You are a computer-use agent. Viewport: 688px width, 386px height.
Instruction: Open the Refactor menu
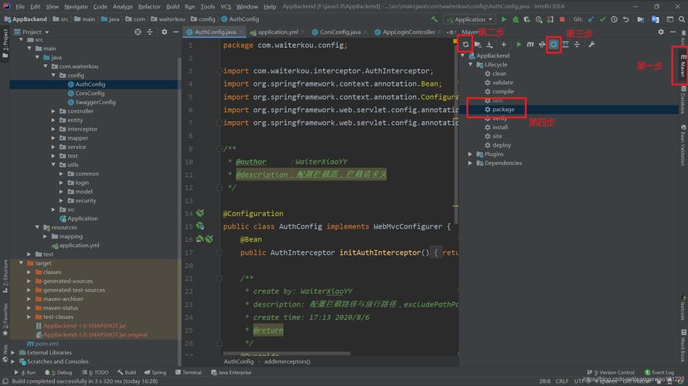149,7
